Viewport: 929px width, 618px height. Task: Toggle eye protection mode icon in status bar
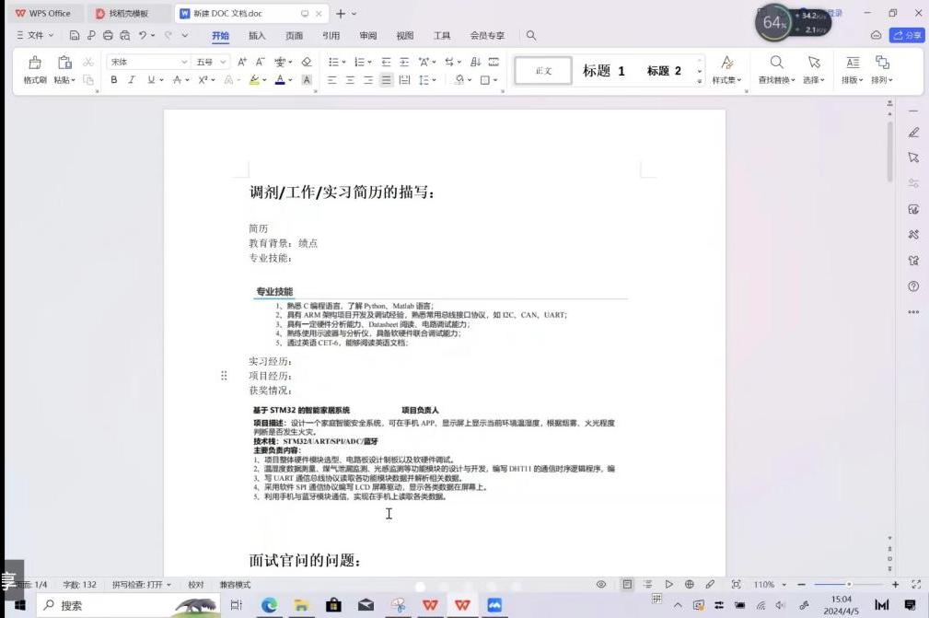(x=601, y=585)
